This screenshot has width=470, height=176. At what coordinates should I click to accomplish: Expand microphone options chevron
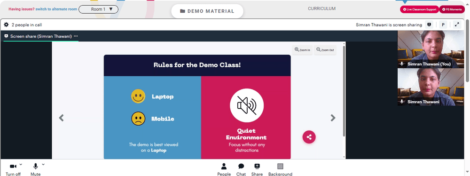tap(43, 164)
